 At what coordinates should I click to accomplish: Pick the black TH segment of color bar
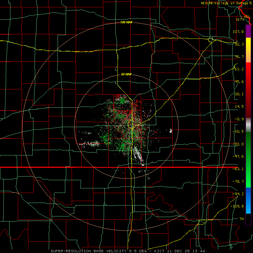[248, 219]
